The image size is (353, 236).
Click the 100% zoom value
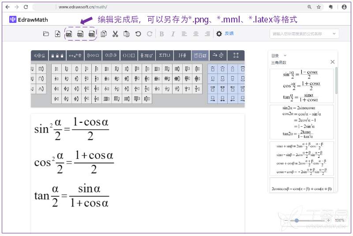click(339, 221)
